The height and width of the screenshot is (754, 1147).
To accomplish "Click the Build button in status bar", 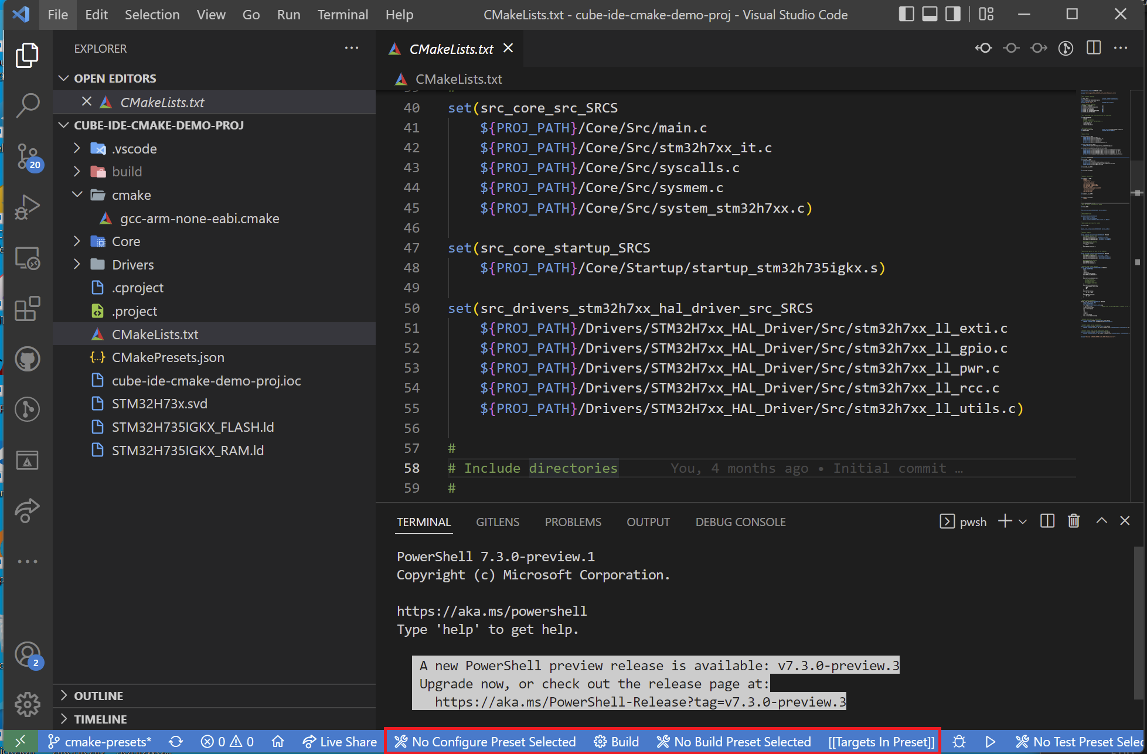I will click(617, 742).
